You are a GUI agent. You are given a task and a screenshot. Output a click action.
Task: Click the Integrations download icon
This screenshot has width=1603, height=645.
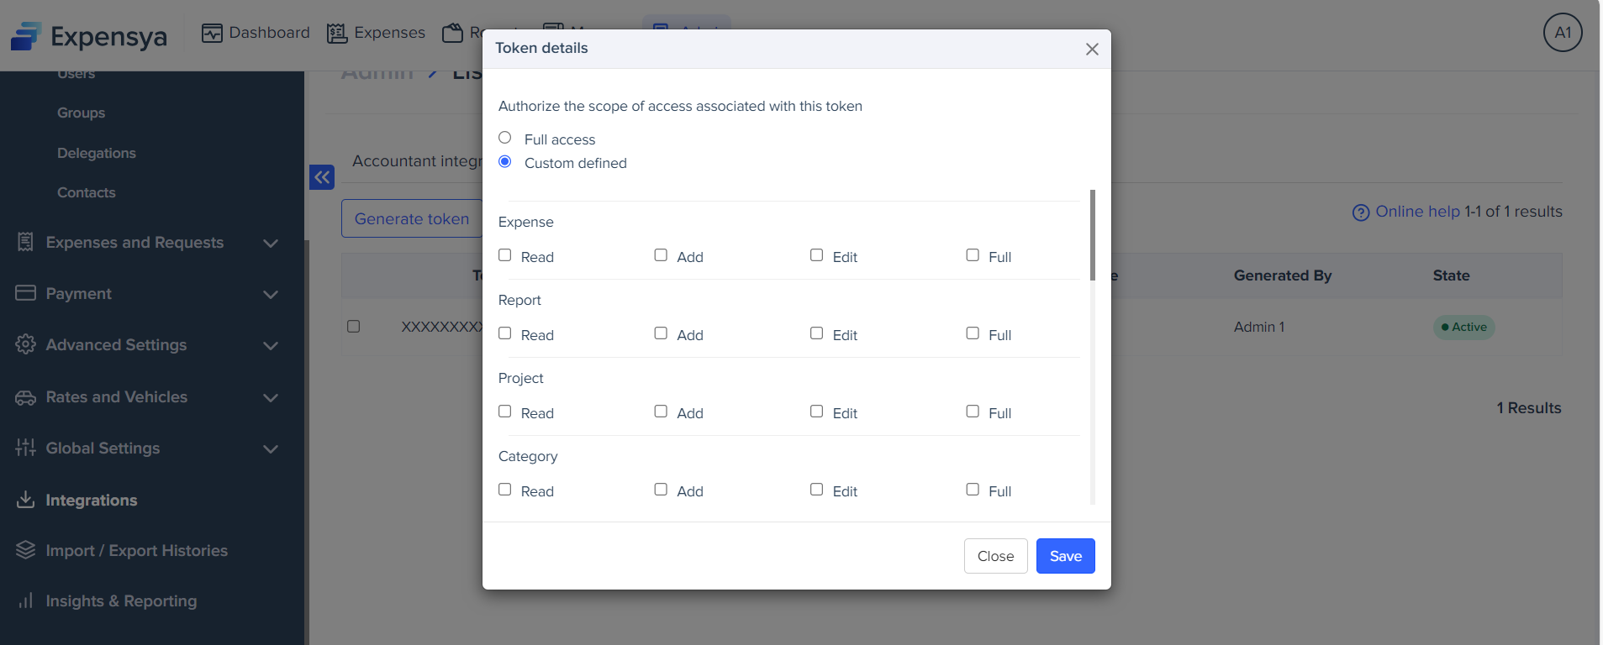click(x=26, y=500)
